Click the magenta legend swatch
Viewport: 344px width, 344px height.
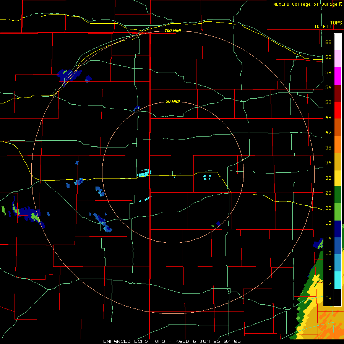coord(338,76)
